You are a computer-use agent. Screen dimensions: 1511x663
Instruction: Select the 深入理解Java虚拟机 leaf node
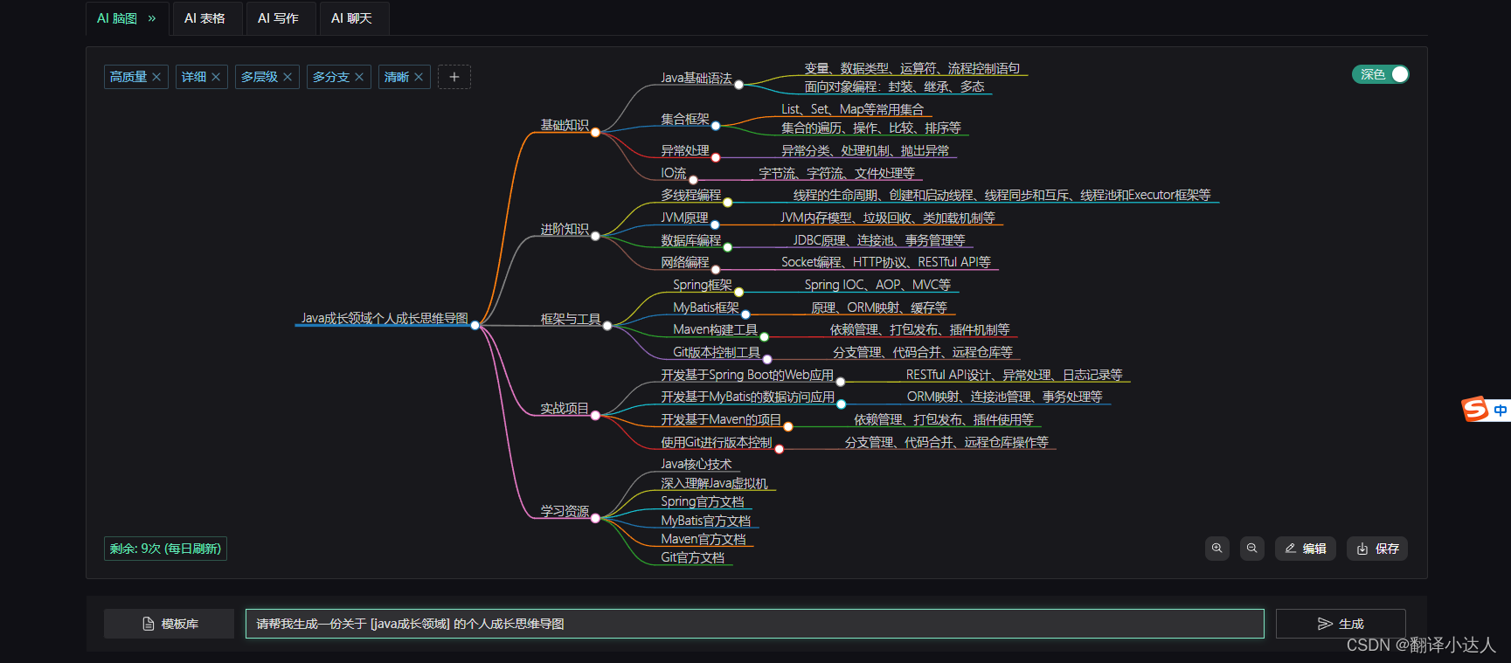pyautogui.click(x=714, y=483)
